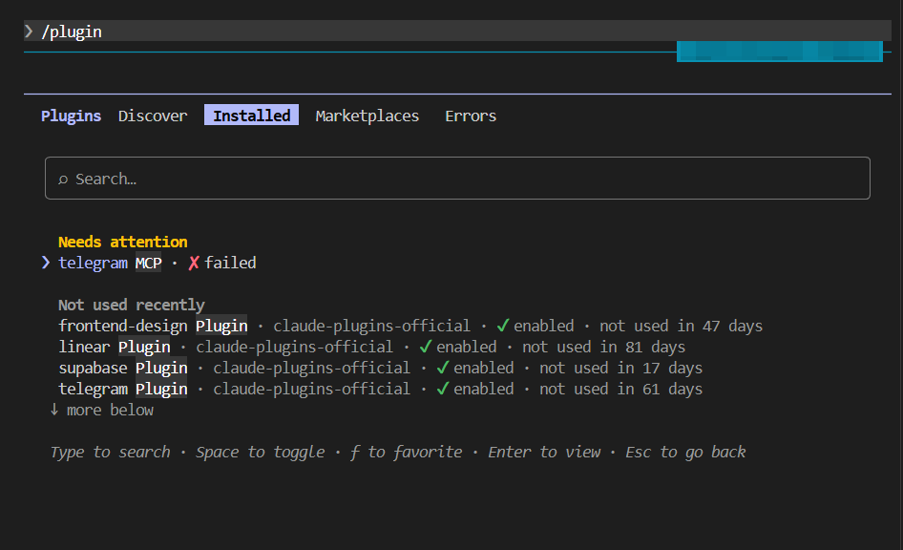
Task: Click the enabled checkmark for supabase
Action: (443, 368)
